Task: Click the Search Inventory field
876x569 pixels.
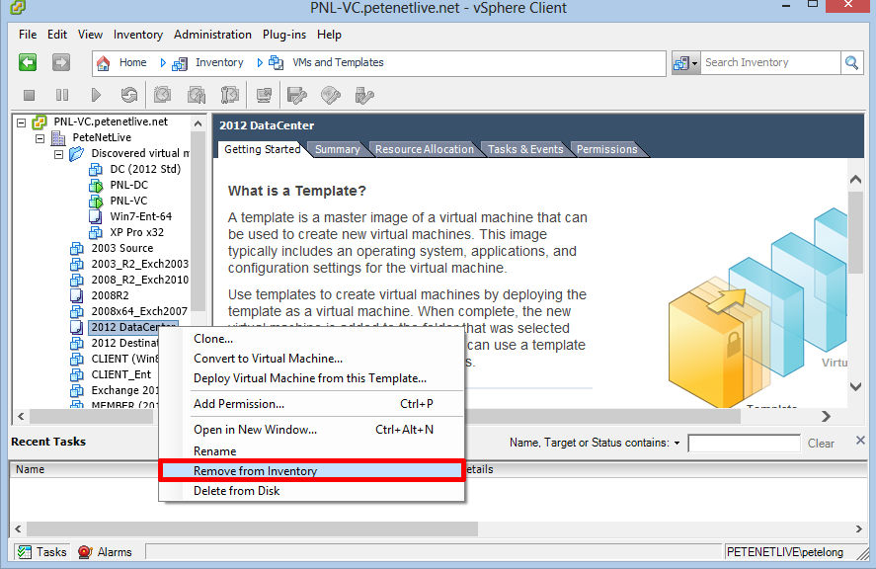Action: pyautogui.click(x=770, y=62)
